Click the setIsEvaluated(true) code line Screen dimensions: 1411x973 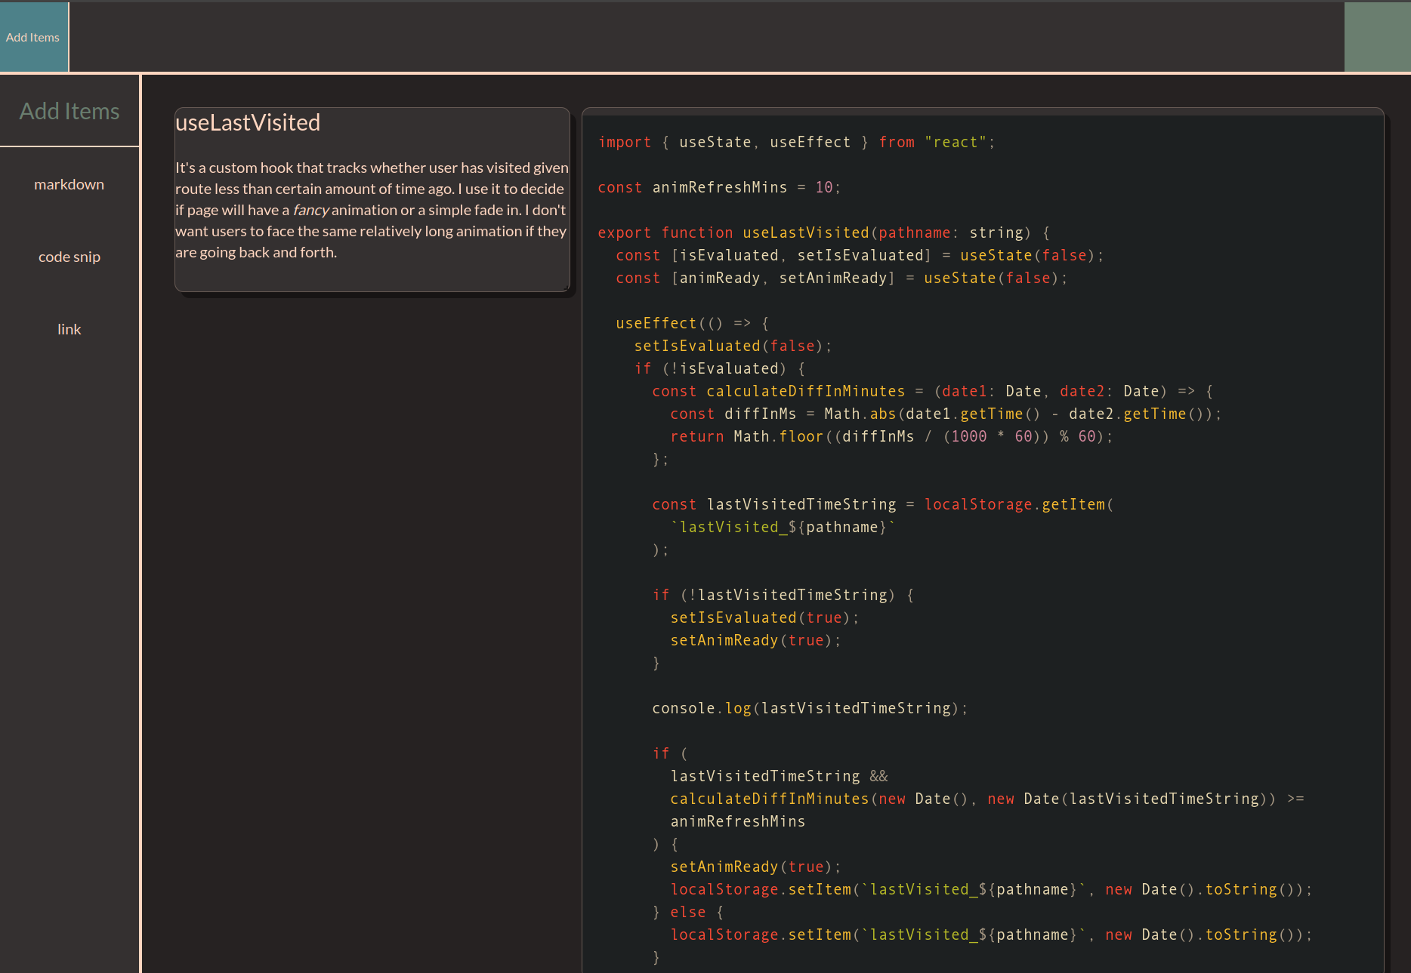point(764,617)
